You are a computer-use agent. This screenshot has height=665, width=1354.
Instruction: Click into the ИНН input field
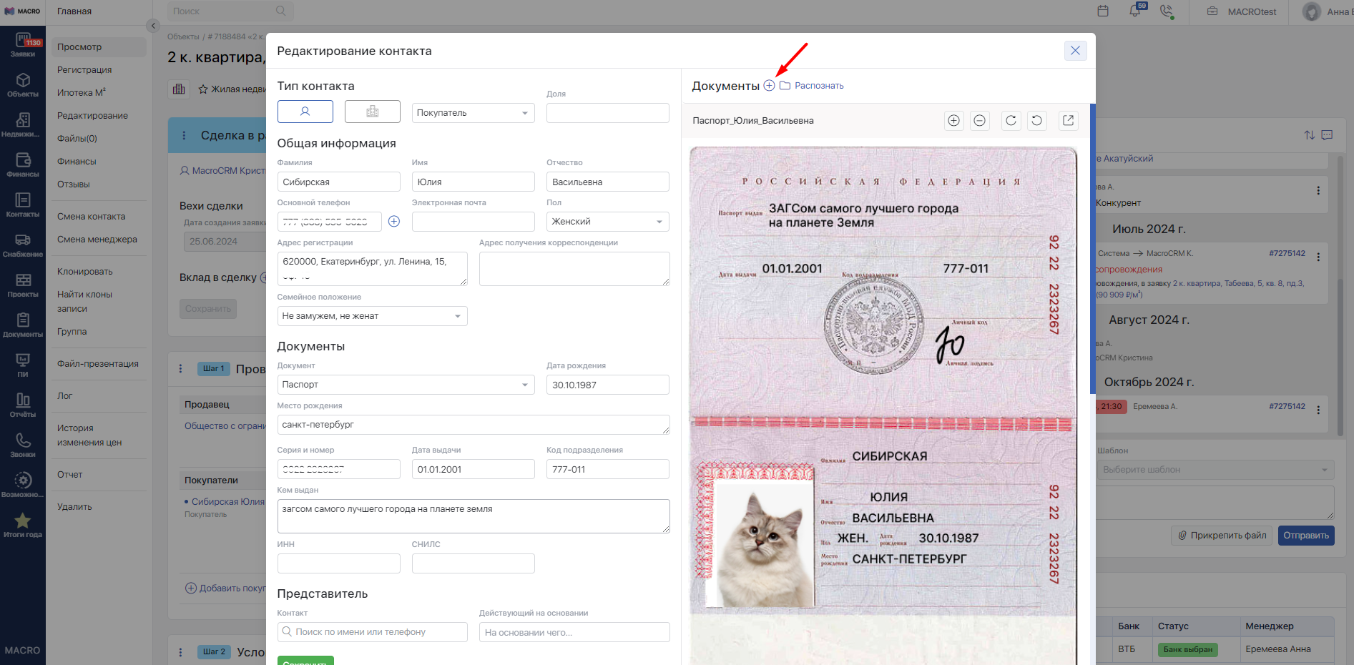point(339,563)
